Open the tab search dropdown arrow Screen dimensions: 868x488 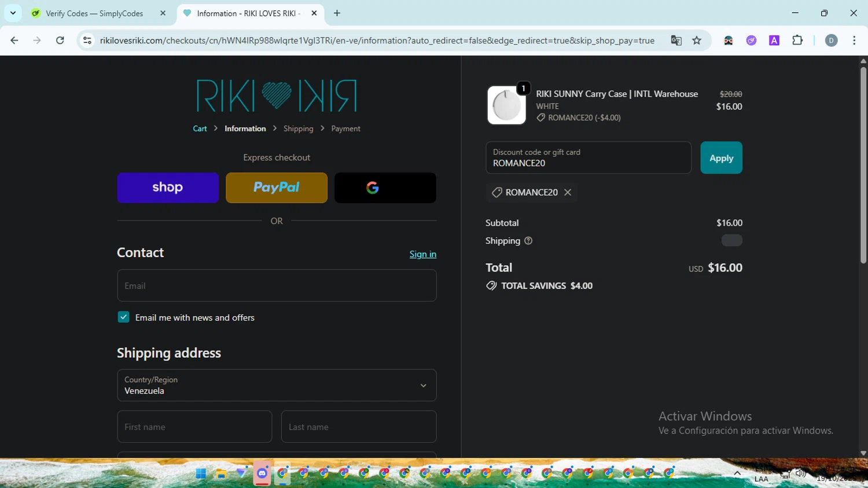tap(13, 13)
